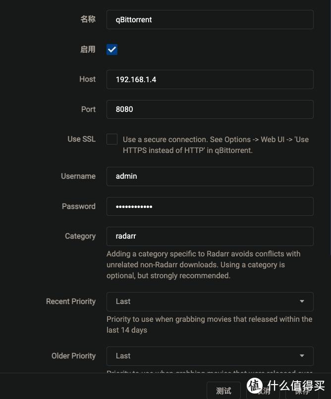The height and width of the screenshot is (399, 331).
Task: Select the Username field containing admin
Action: click(210, 176)
